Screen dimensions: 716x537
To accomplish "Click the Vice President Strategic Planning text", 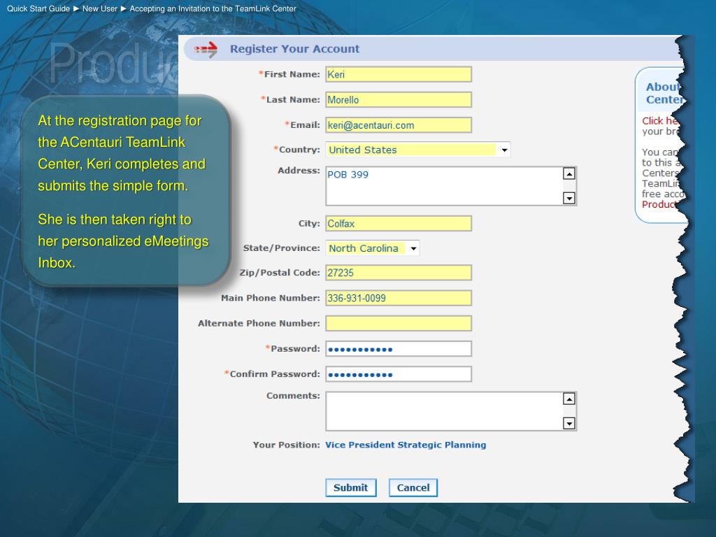I will click(x=406, y=445).
